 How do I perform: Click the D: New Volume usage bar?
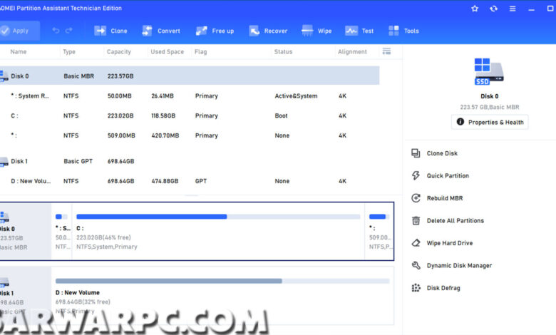tap(222, 281)
